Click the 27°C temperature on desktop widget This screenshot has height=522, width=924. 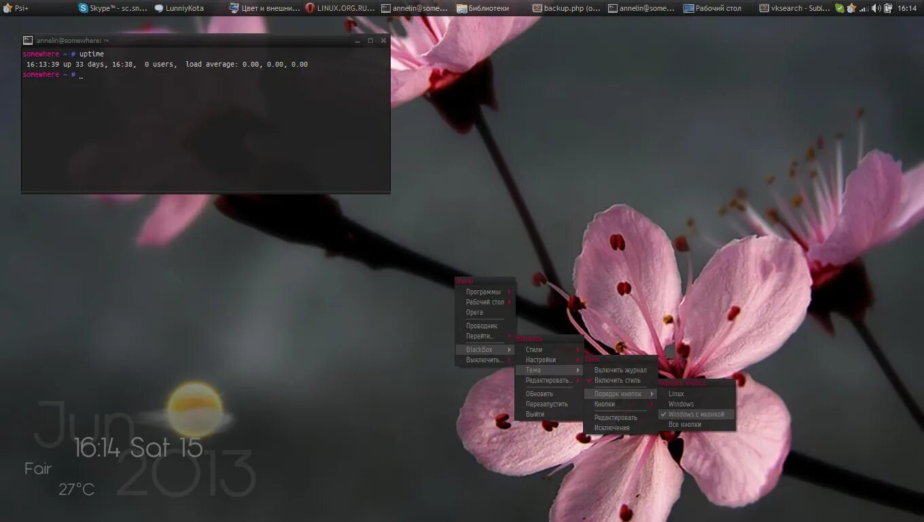(x=76, y=489)
